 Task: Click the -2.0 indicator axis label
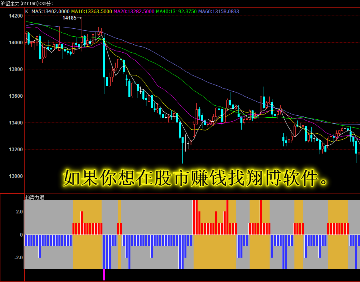(18, 258)
